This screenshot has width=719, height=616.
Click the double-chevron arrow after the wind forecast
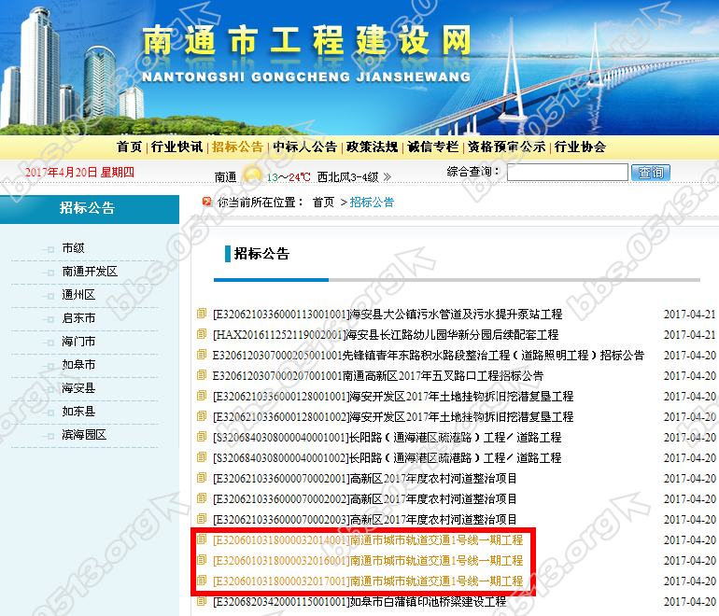point(387,176)
